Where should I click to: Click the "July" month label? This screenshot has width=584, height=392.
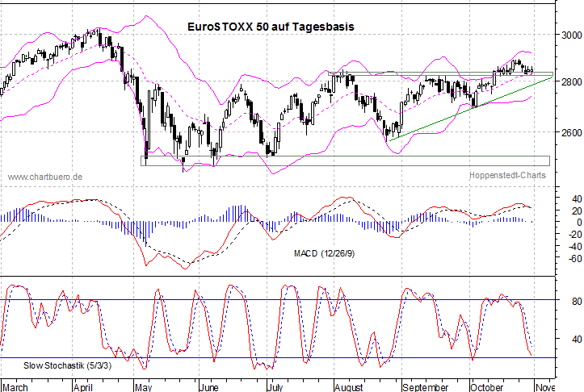point(275,387)
